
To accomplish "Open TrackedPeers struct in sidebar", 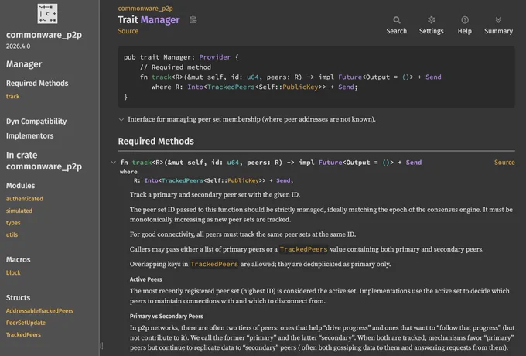I will click(23, 335).
